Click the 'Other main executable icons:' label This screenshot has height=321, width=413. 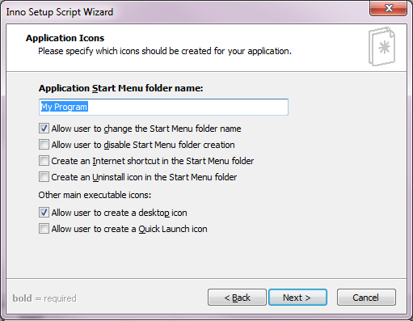pyautogui.click(x=95, y=195)
